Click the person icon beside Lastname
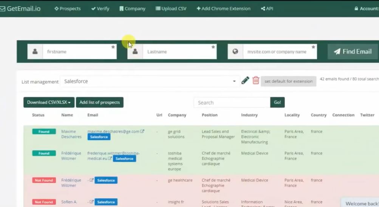Screen dimensions: 379x207 click(x=135, y=52)
